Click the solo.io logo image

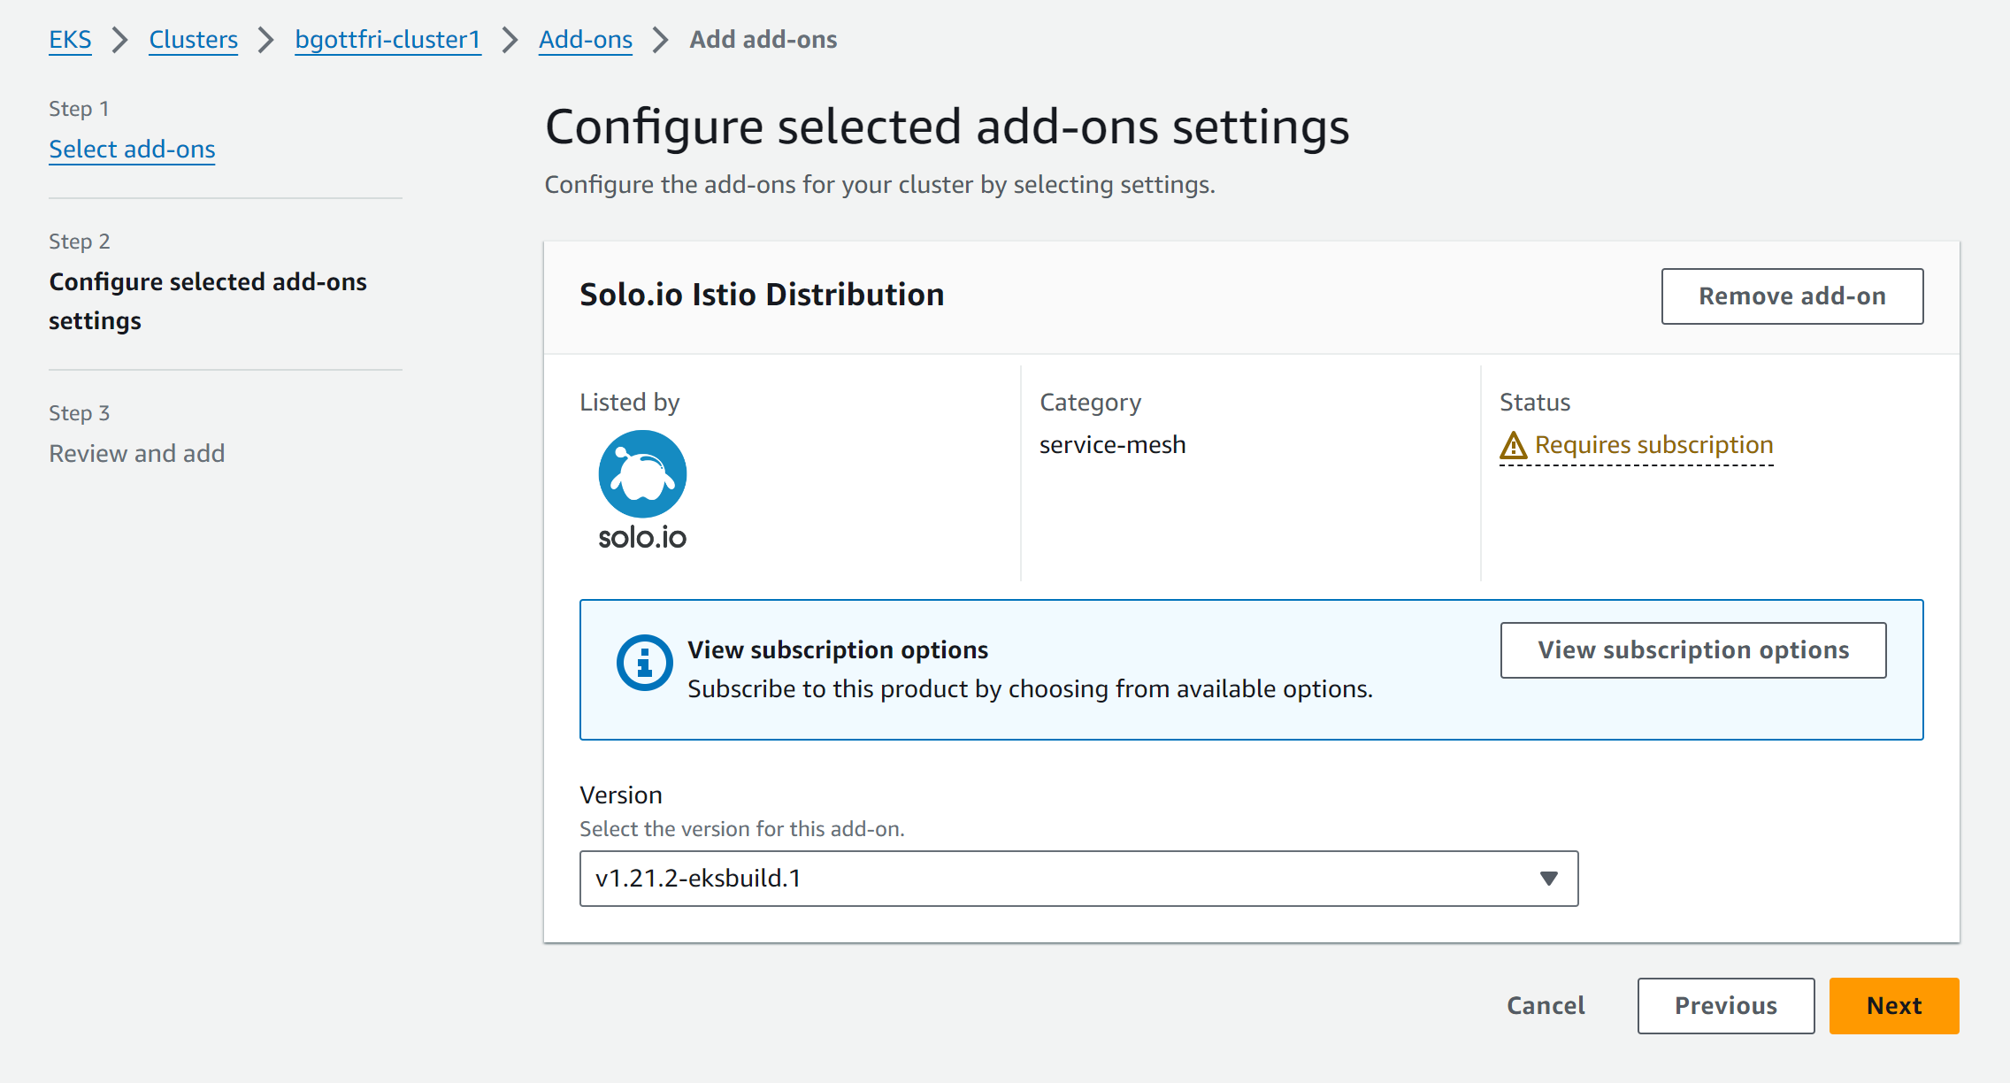(x=642, y=490)
